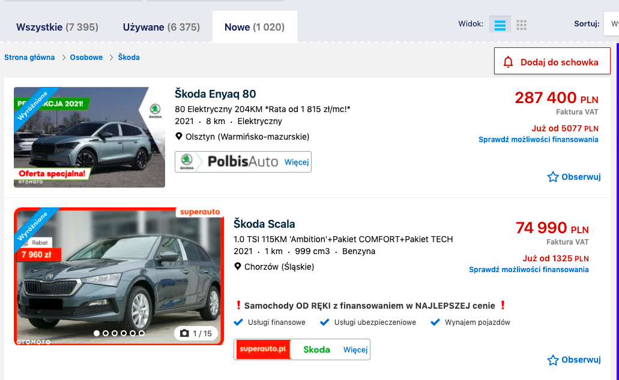Click the Obserwuj star for Škoda Enyaq
This screenshot has width=619, height=380.
[553, 177]
